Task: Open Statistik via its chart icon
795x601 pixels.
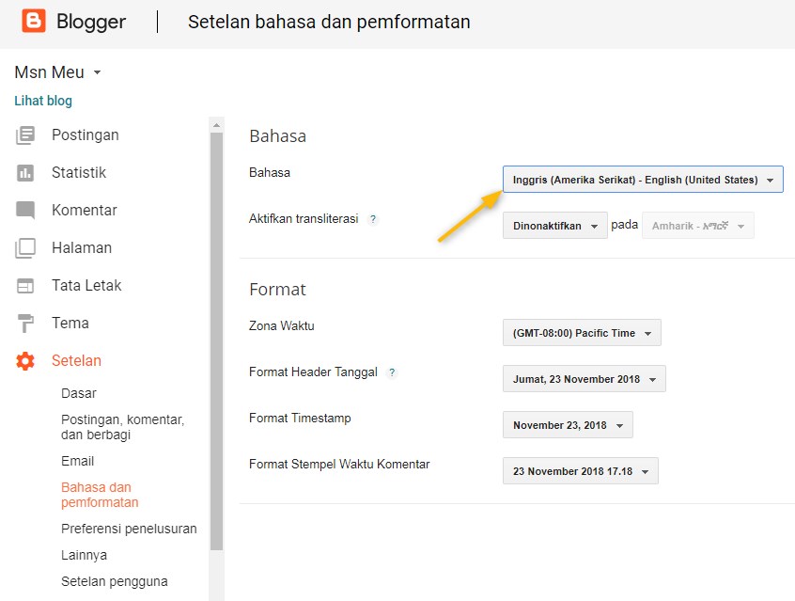Action: pos(25,172)
